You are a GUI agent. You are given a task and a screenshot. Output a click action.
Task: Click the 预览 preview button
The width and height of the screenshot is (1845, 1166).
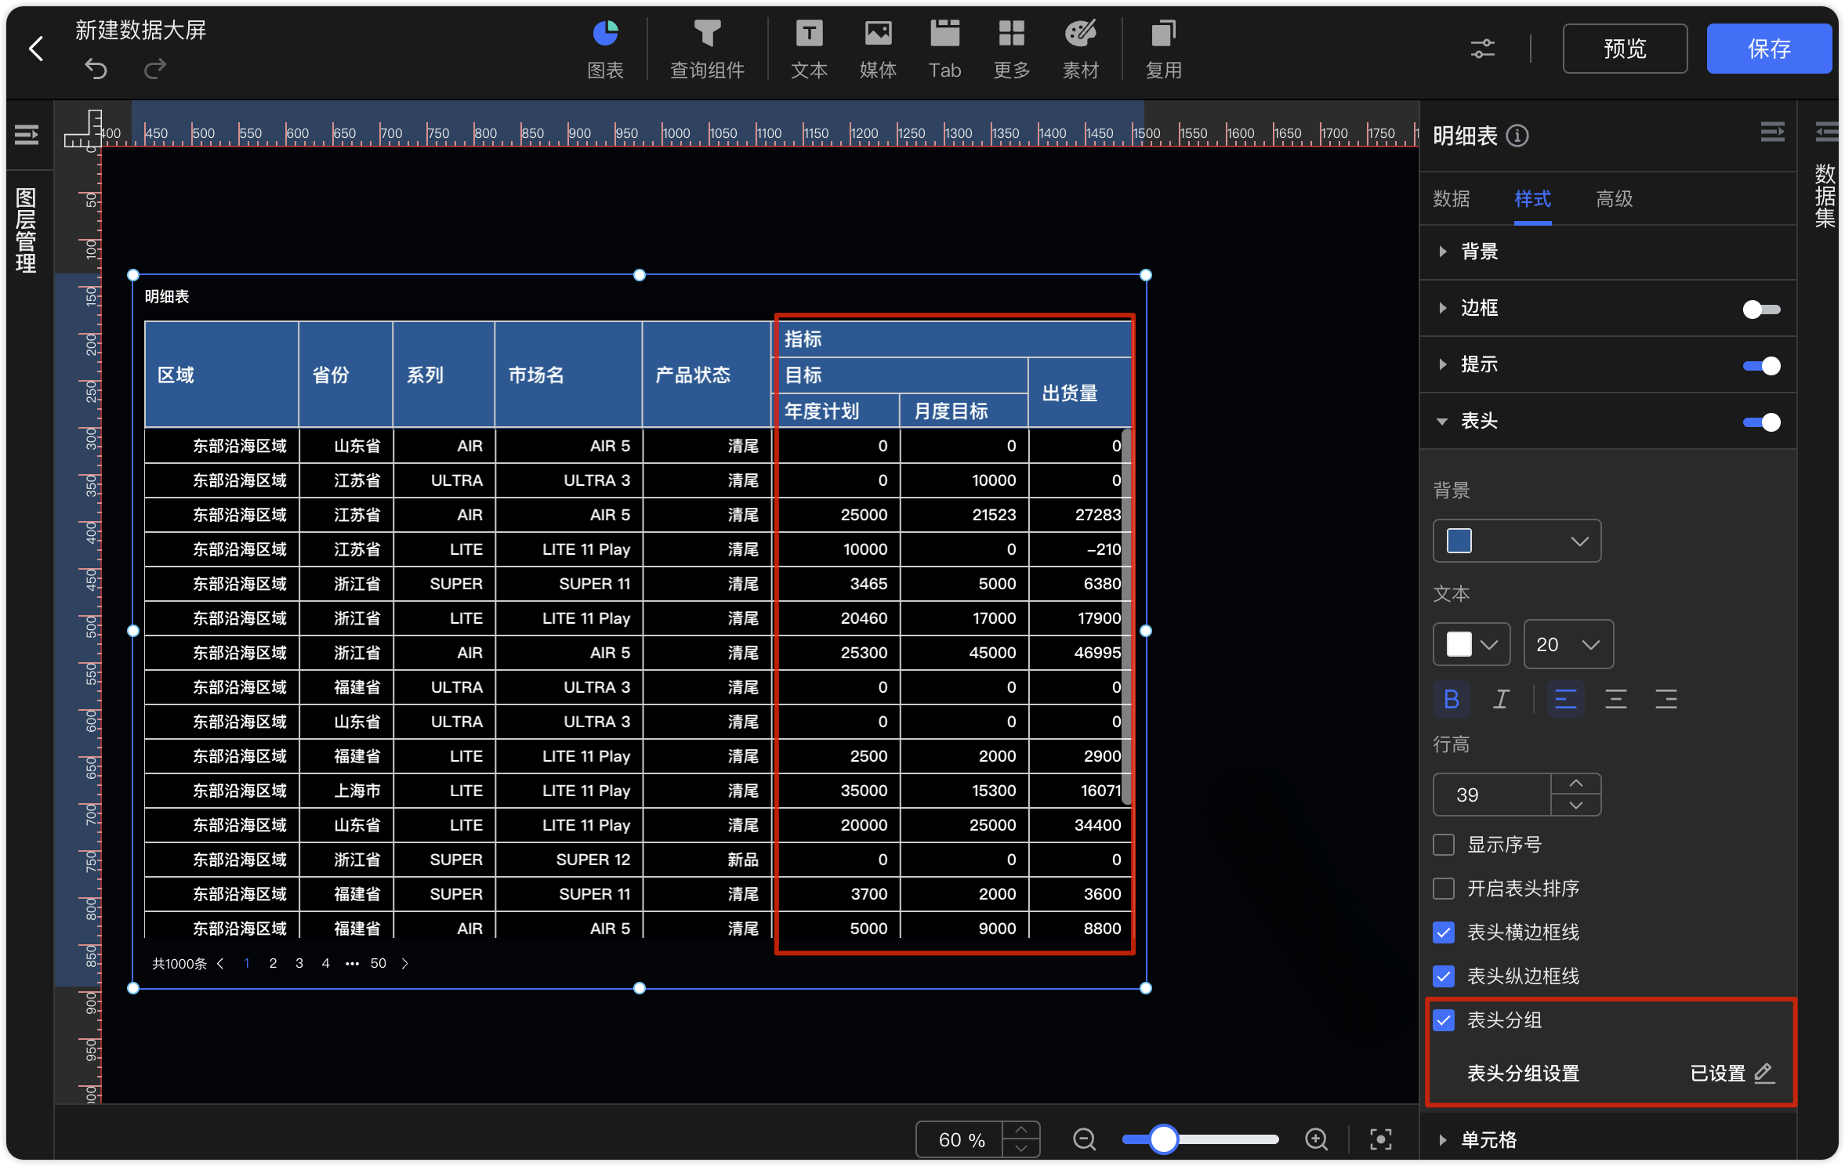(x=1624, y=49)
